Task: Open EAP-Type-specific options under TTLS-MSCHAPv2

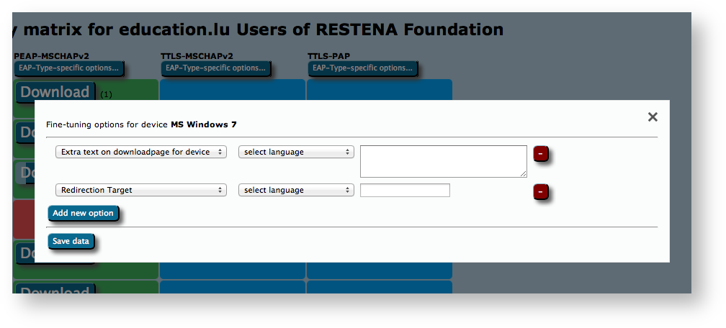Action: [x=215, y=68]
